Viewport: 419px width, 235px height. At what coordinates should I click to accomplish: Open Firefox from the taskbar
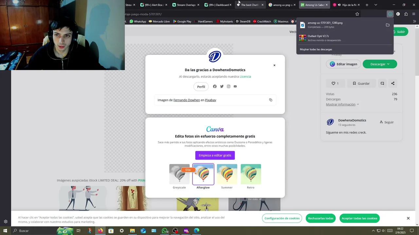pyautogui.click(x=100, y=231)
